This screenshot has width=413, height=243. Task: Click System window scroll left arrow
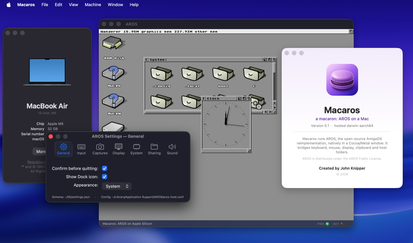(x=265, y=112)
